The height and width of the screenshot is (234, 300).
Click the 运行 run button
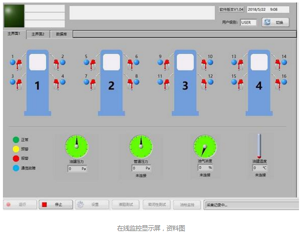20,205
